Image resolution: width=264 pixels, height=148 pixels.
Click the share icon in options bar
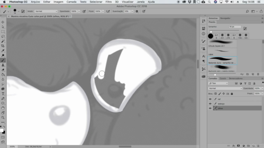tap(261, 11)
